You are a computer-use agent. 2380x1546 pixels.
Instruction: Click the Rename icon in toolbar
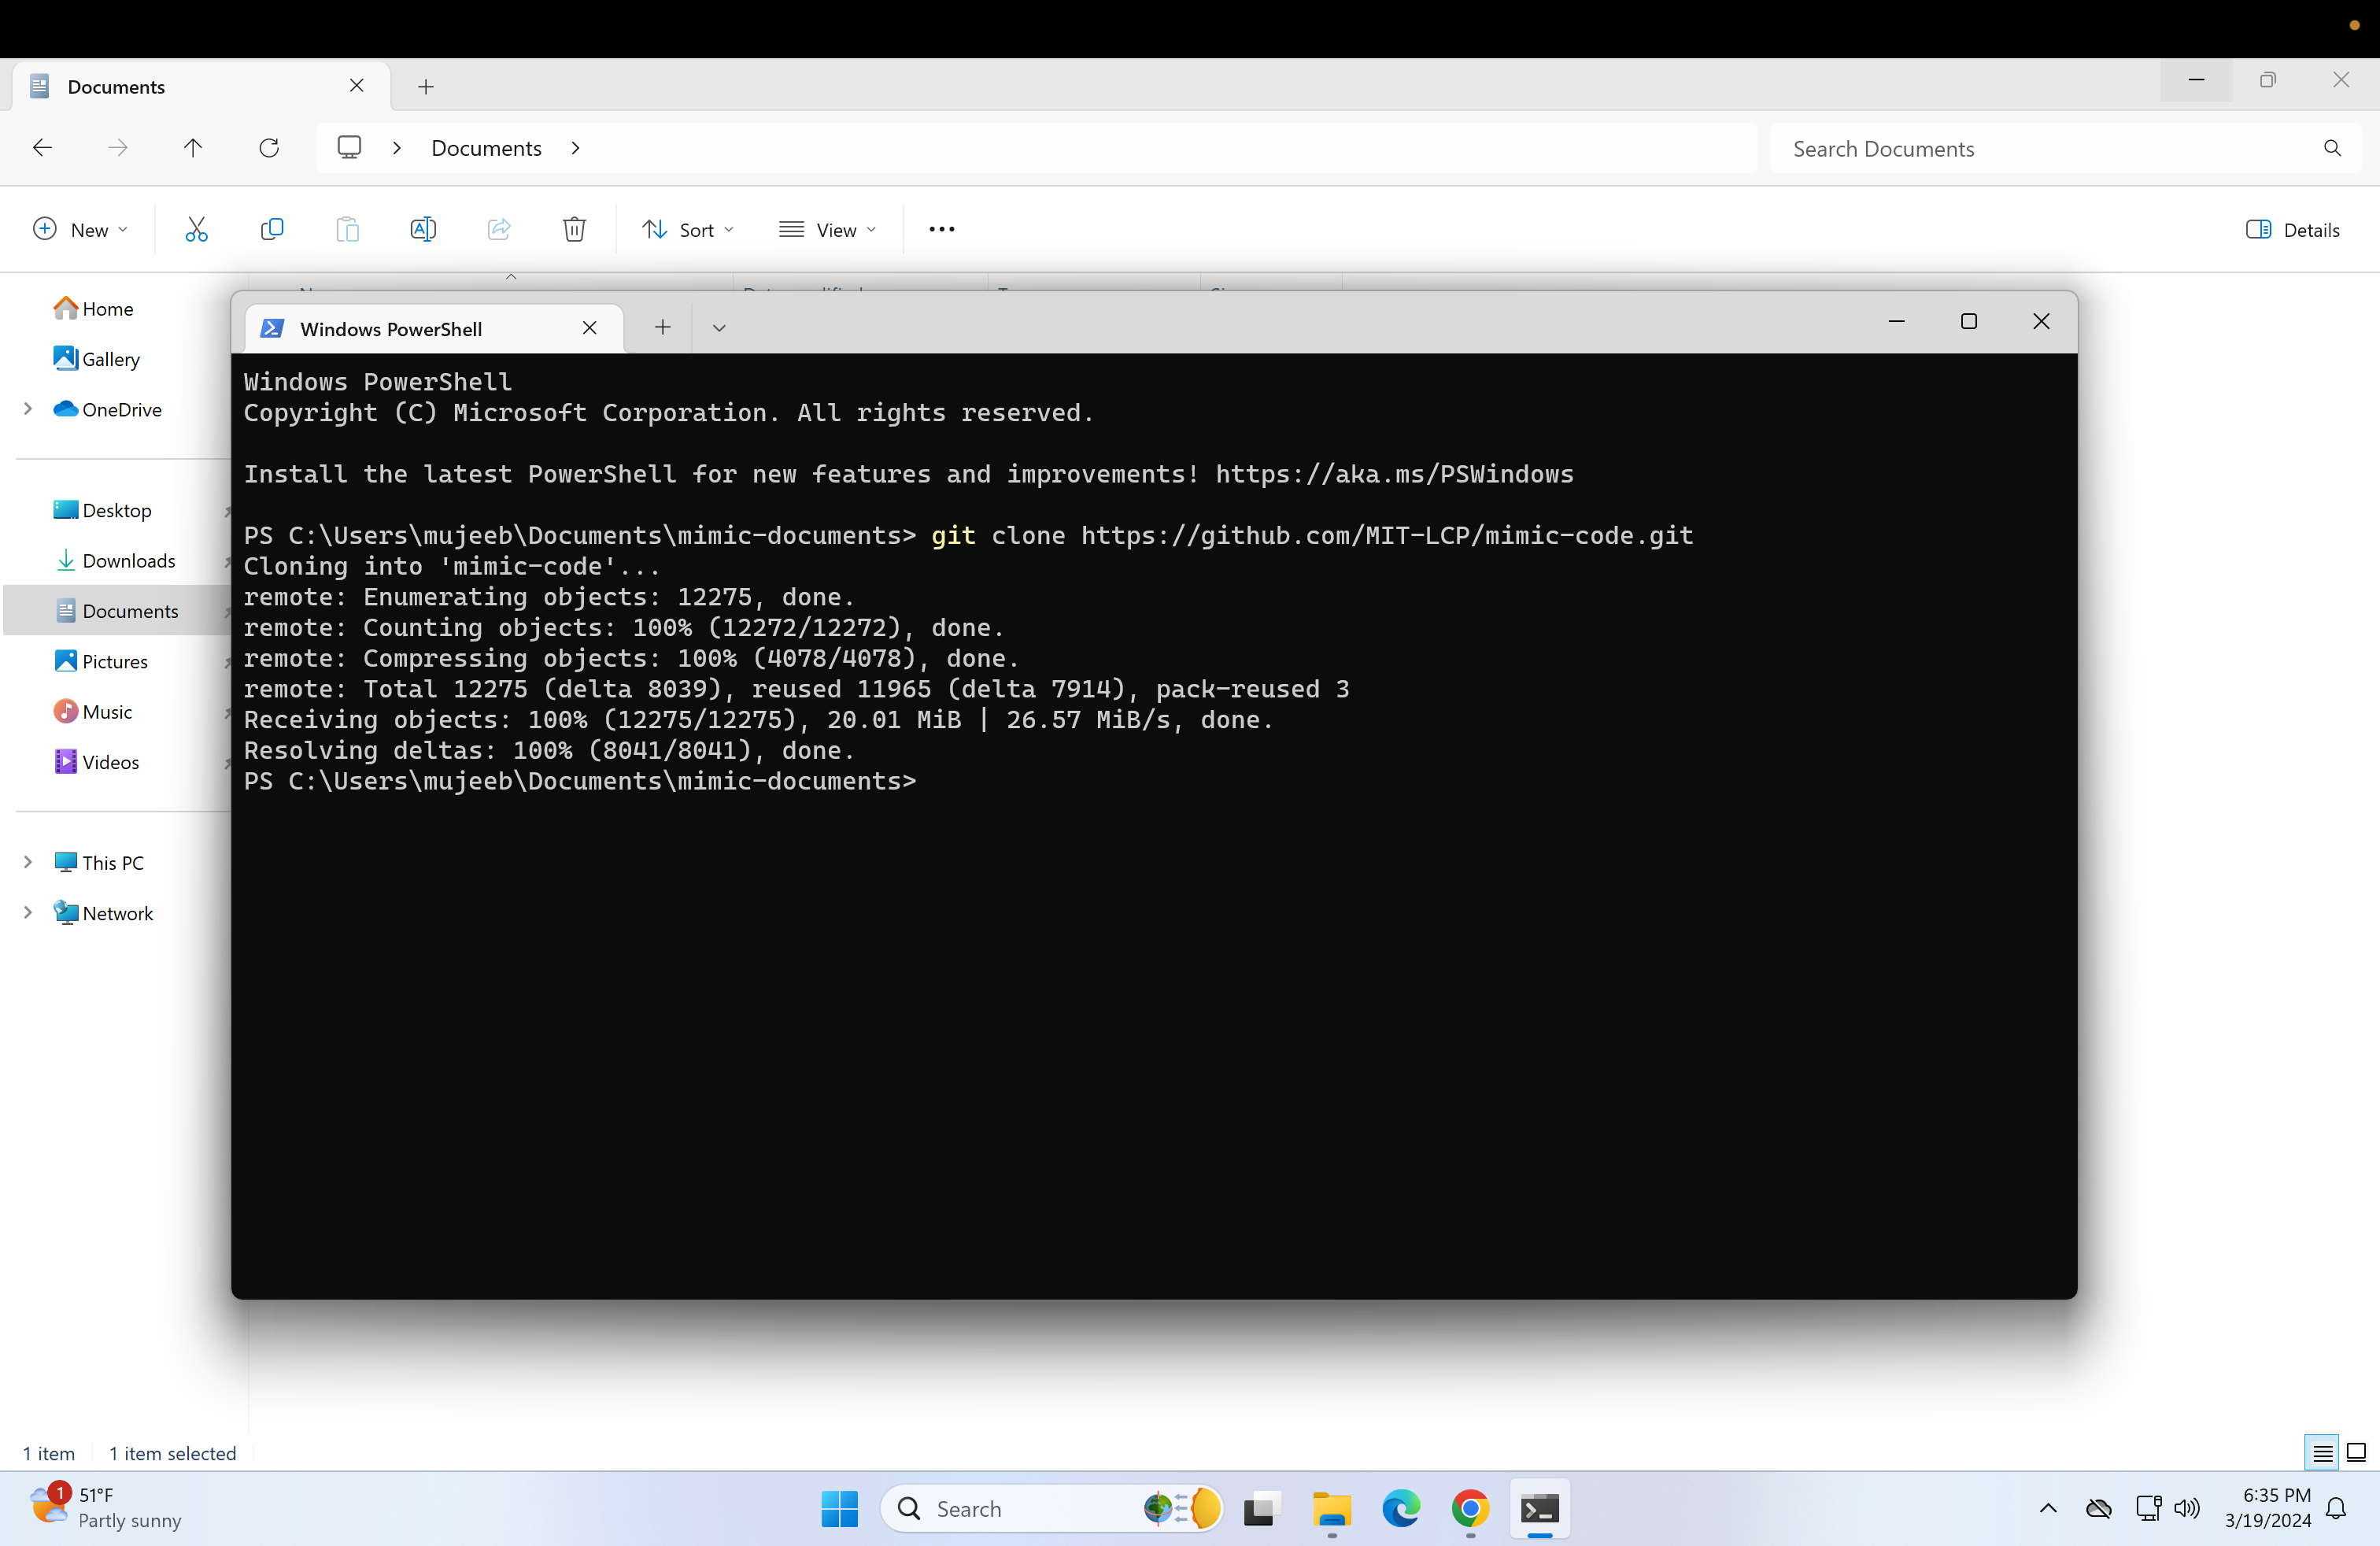[x=423, y=230]
